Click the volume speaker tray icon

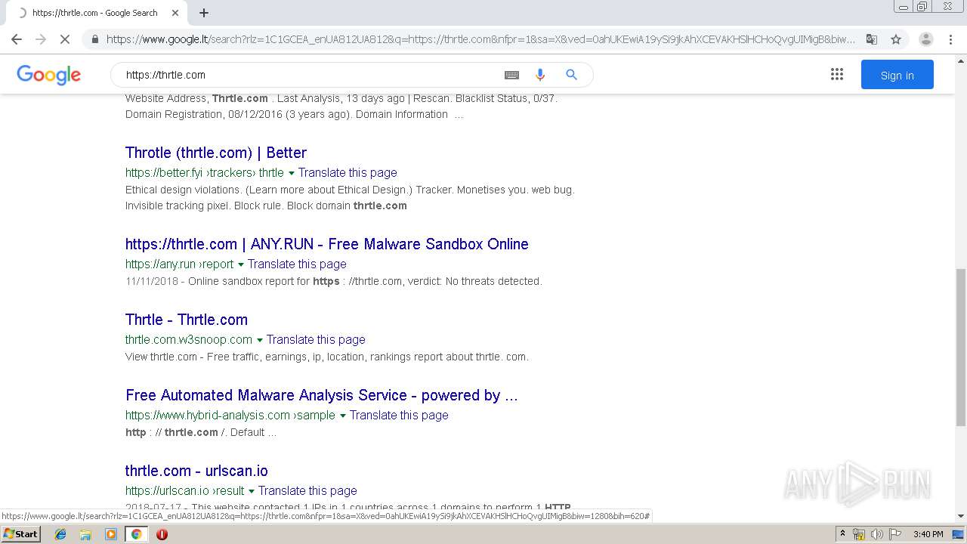(876, 534)
